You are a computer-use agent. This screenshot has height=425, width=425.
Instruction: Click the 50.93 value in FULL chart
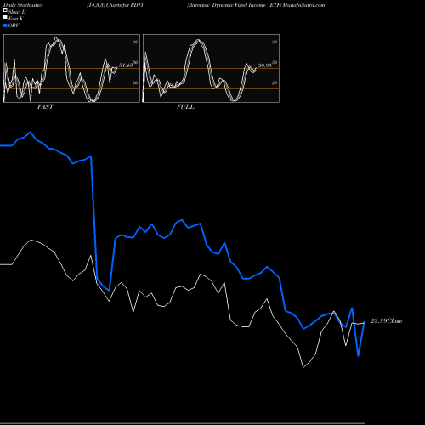point(264,65)
